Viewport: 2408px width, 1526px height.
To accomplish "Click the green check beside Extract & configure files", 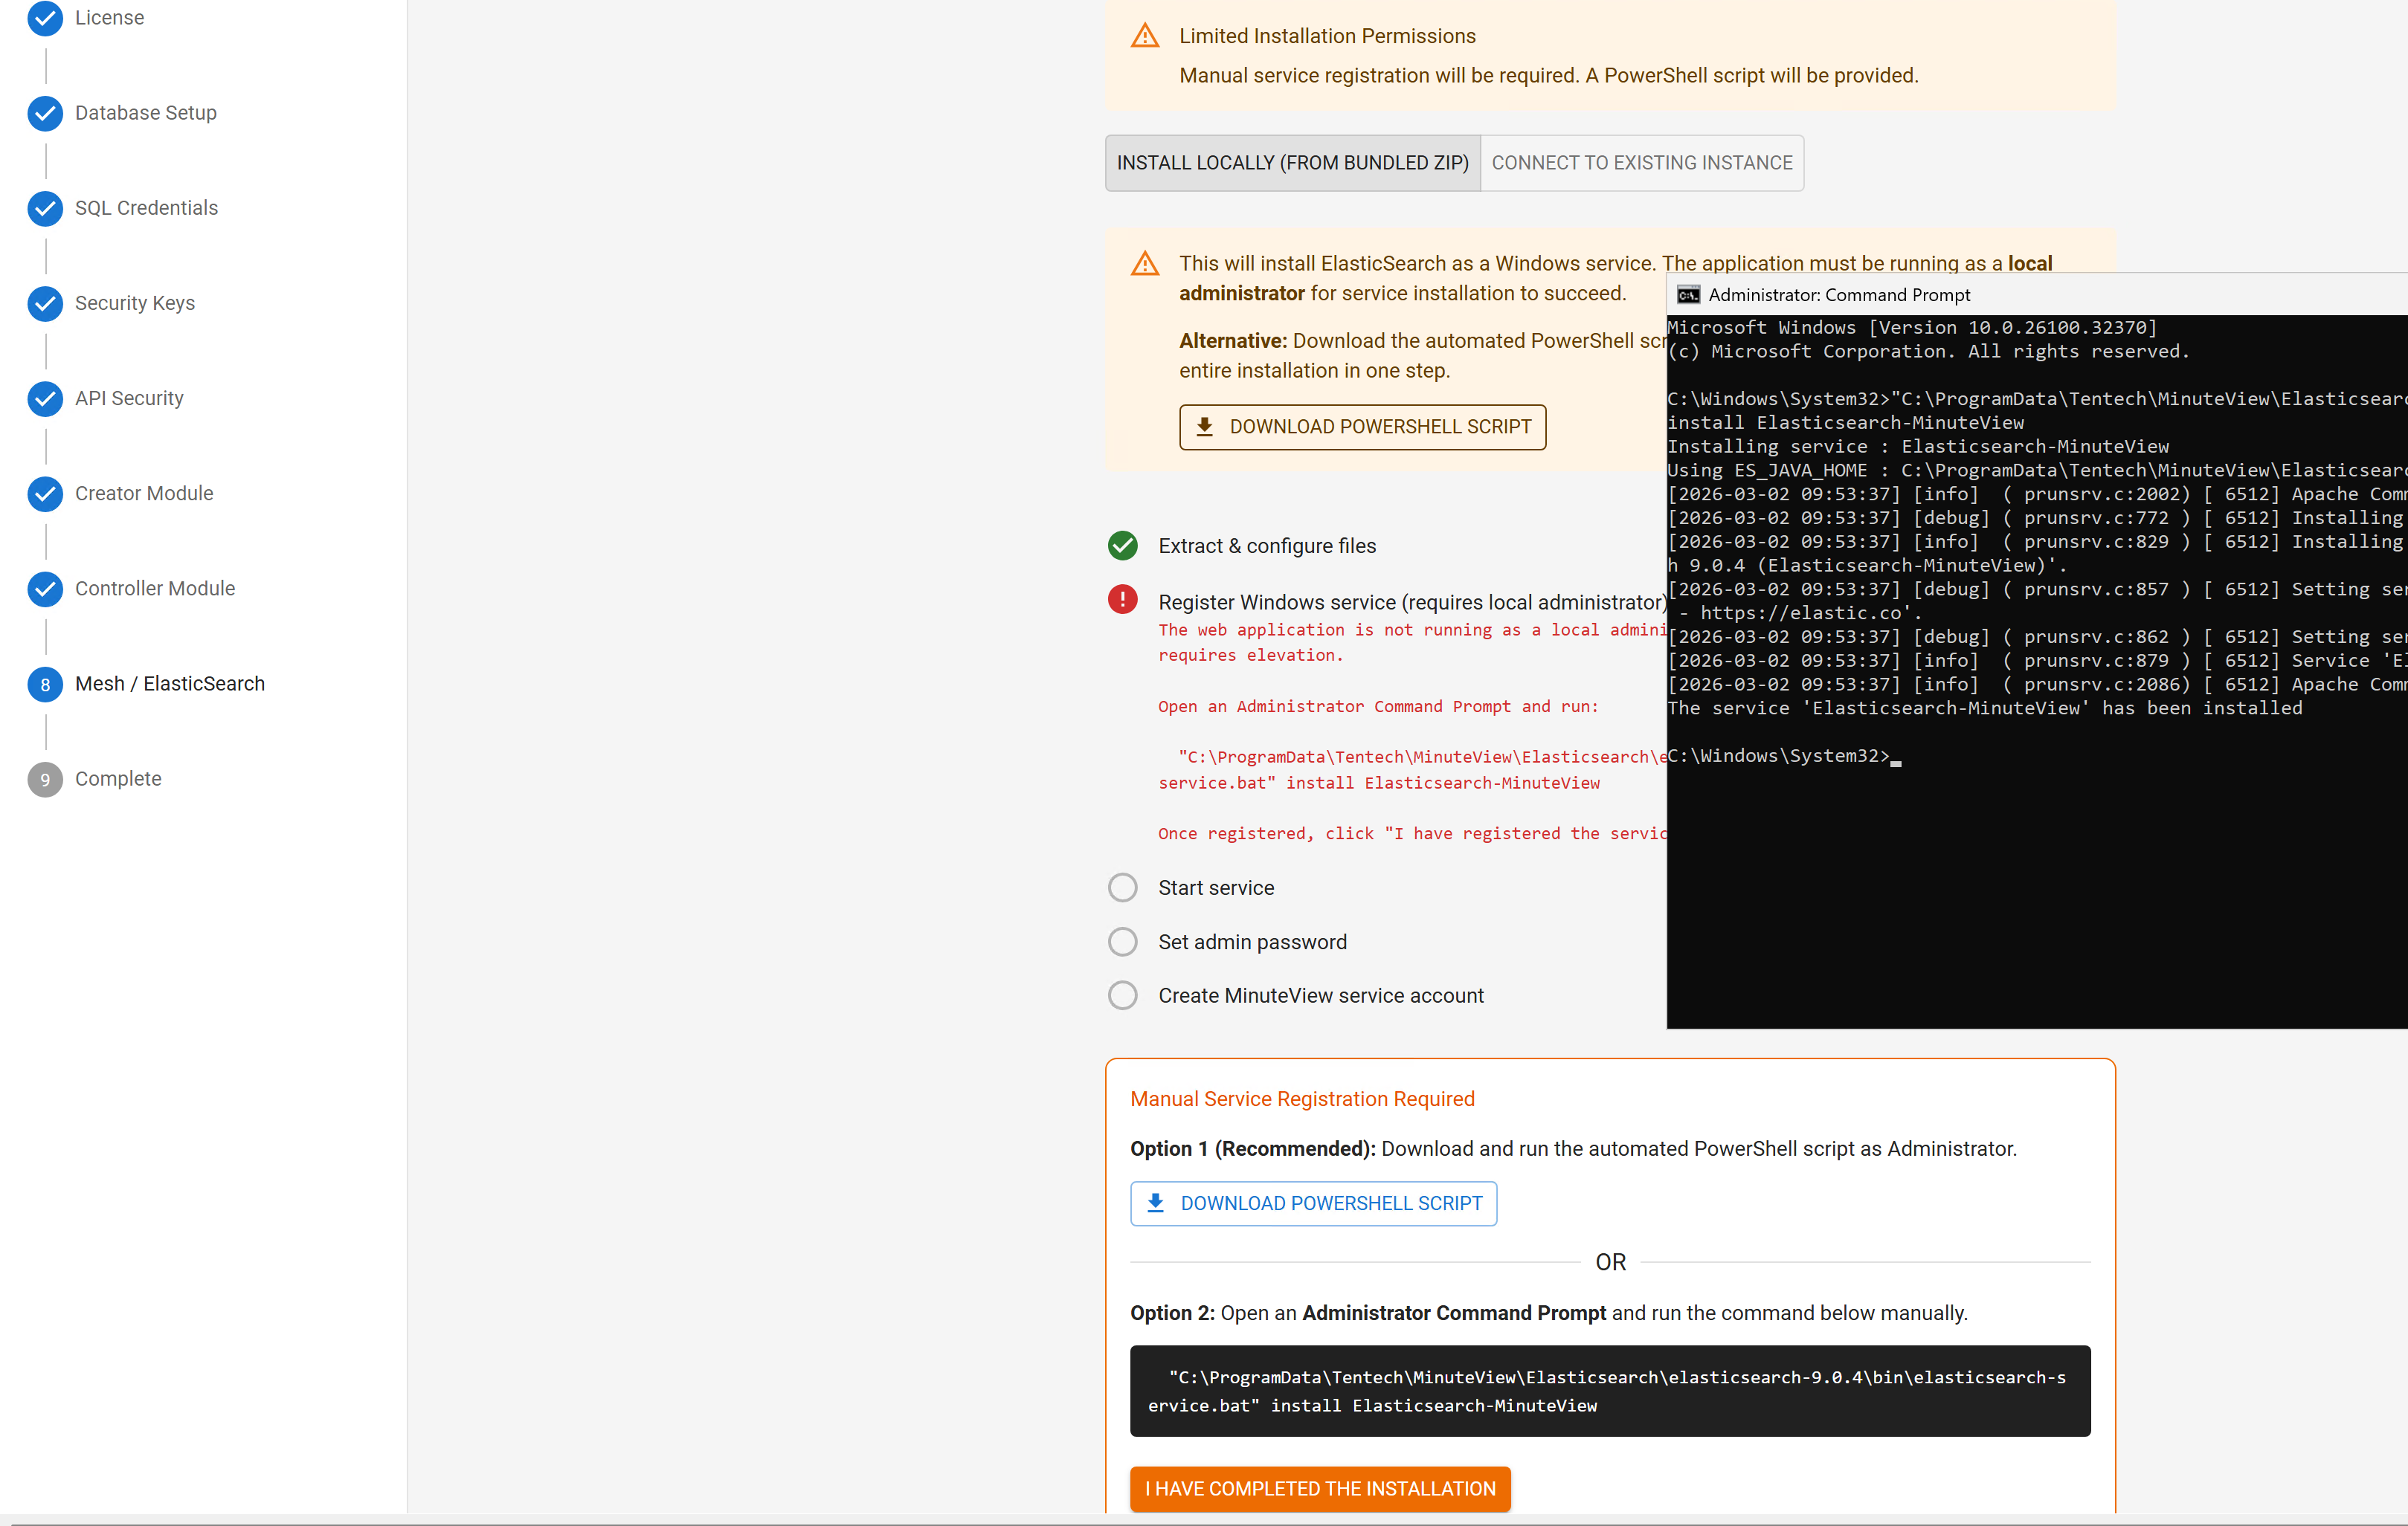I will (1122, 546).
